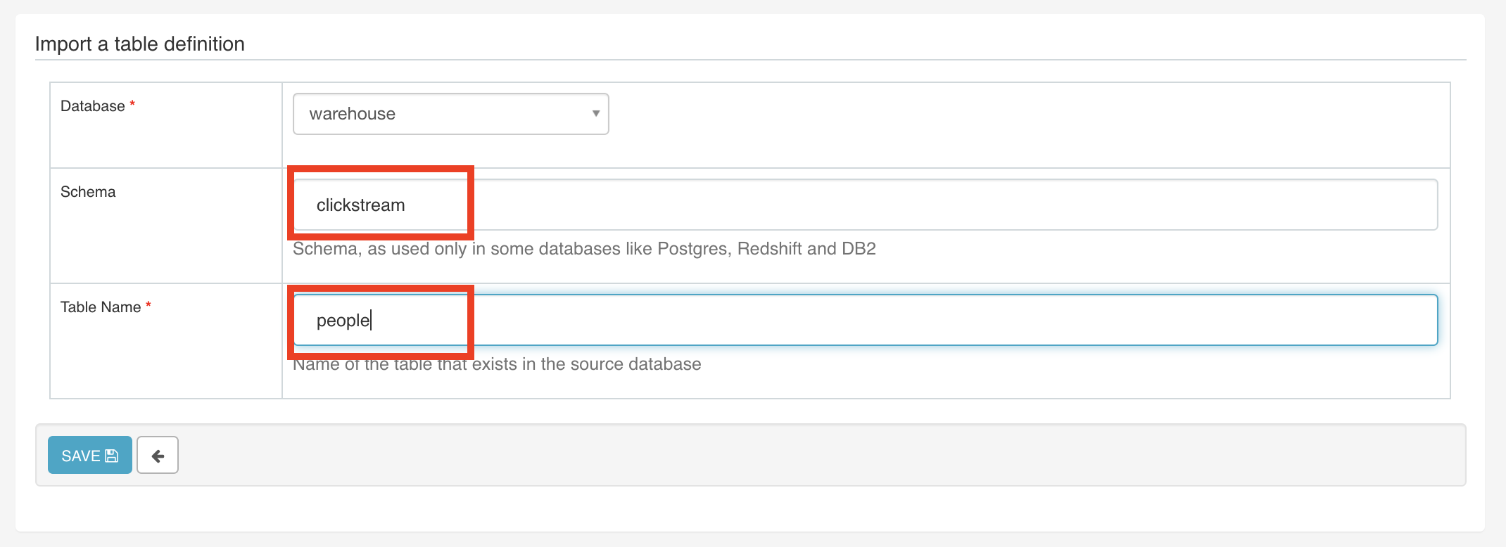The height and width of the screenshot is (547, 1506).
Task: Open the Database dropdown showing warehouse
Action: click(x=450, y=114)
